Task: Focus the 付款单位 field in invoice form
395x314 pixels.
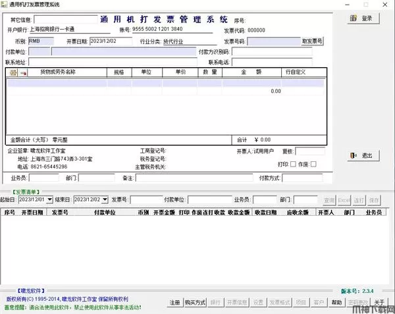Action: tap(112, 51)
